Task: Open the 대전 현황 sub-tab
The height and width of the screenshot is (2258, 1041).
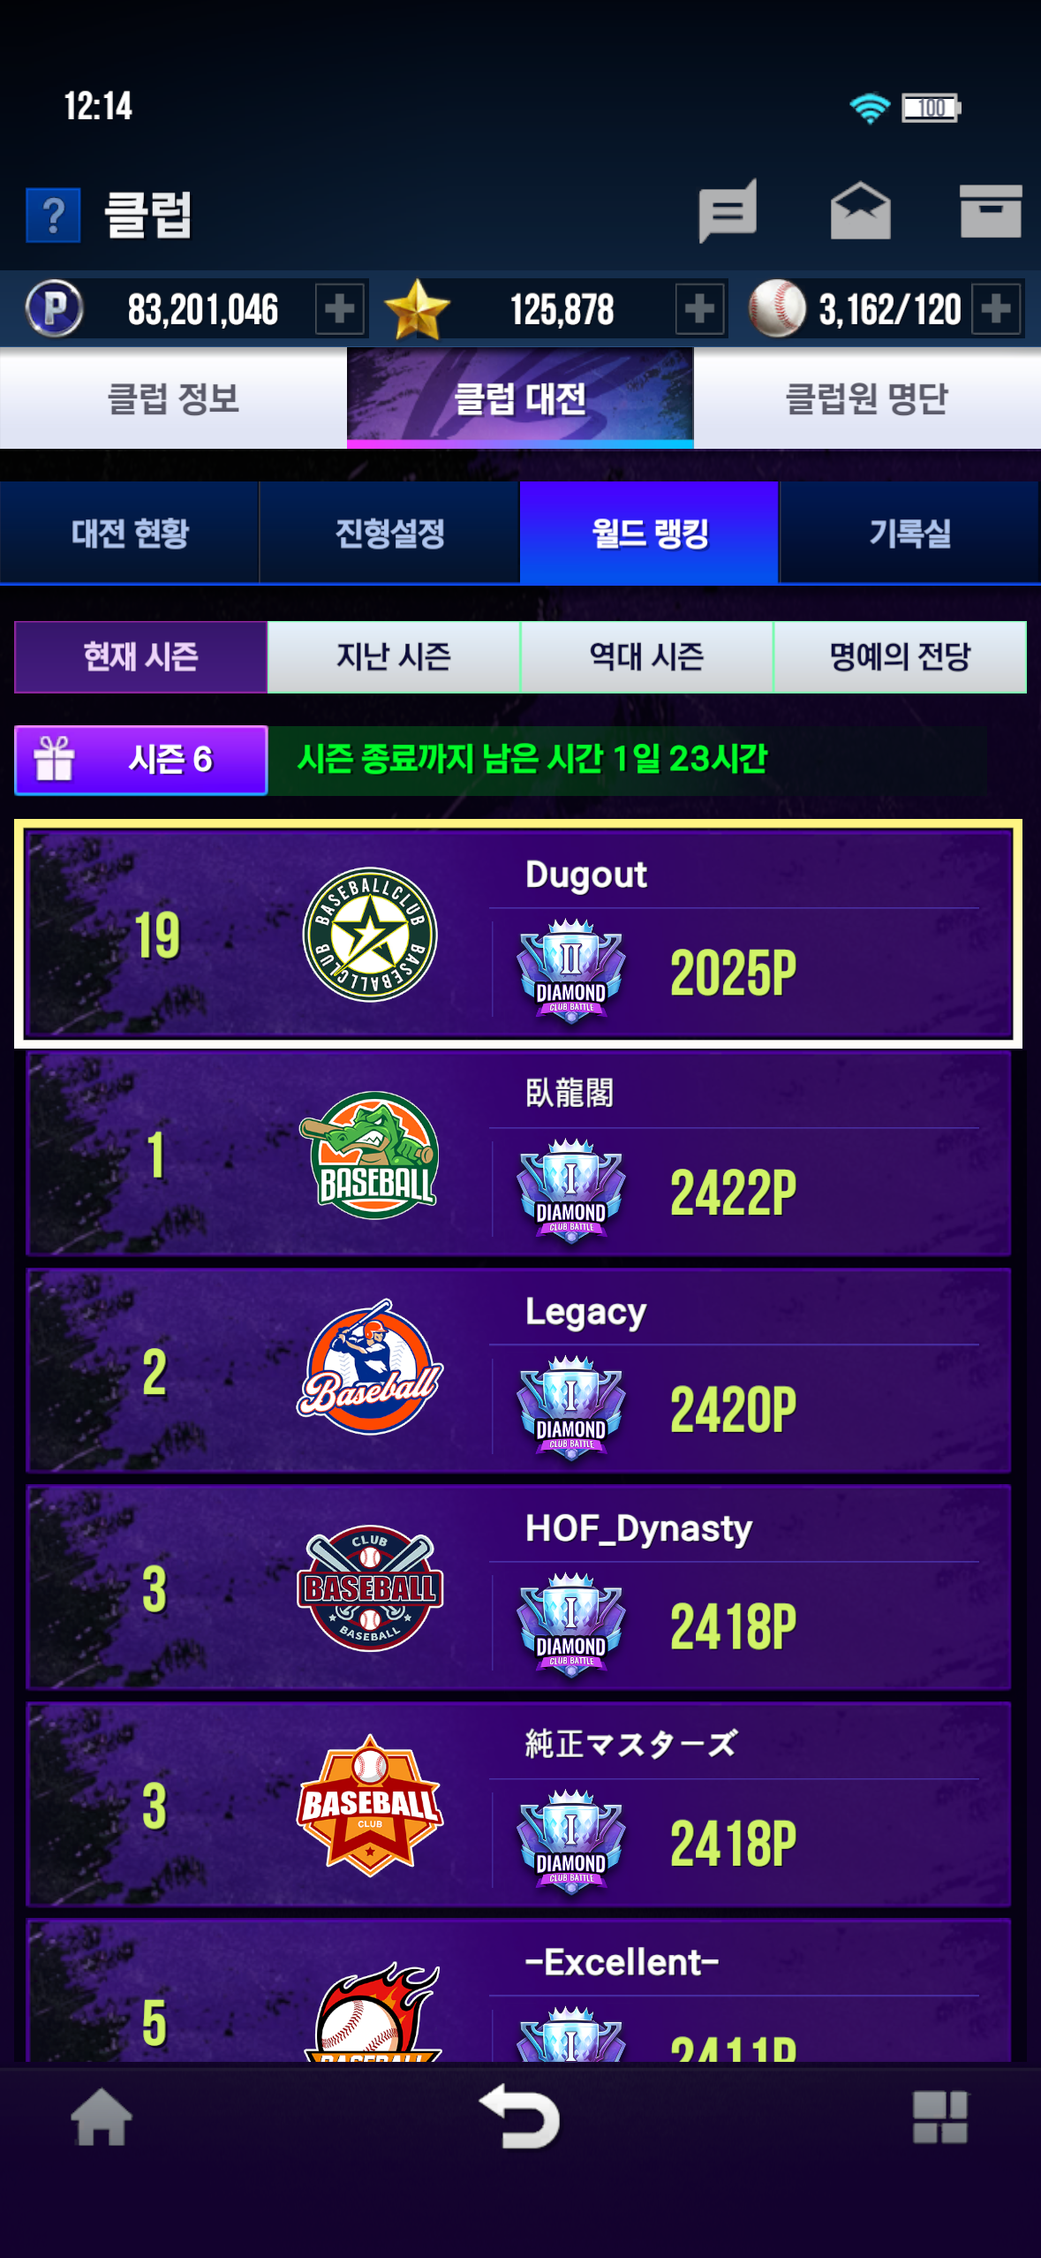Action: click(130, 533)
